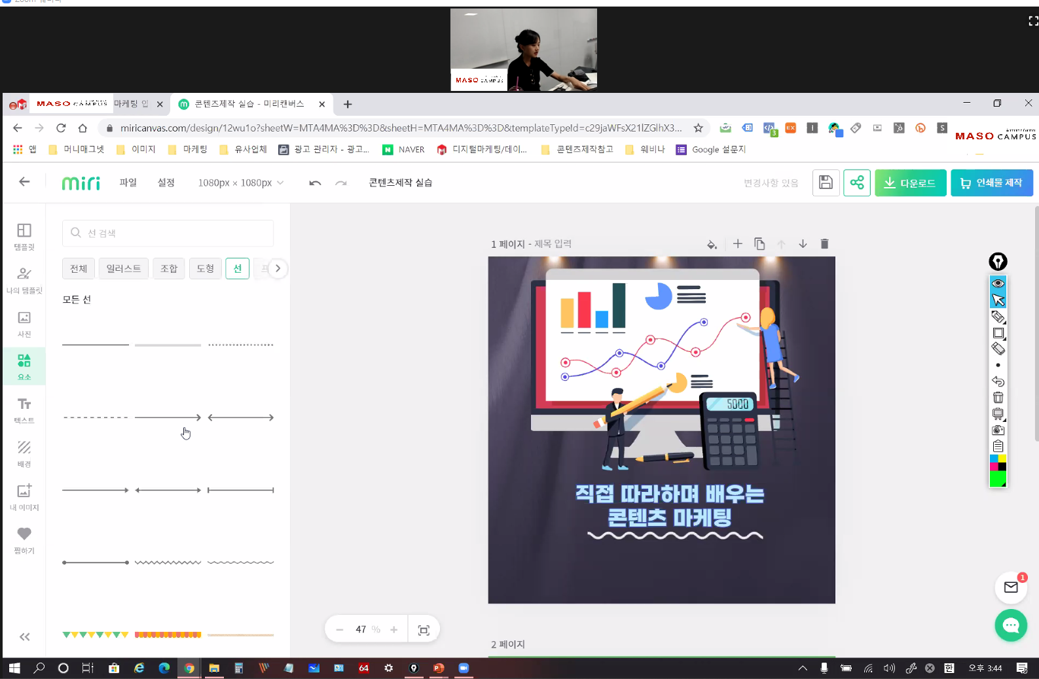Toggle the eye icon in annotation toolbar
Screen dimensions: 1039x679
(x=998, y=284)
